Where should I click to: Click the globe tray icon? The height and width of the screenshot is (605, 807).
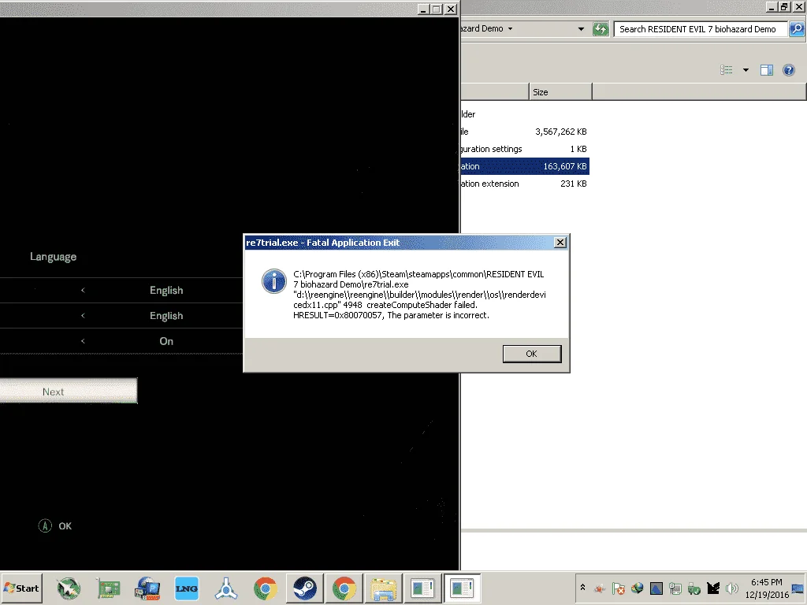tap(637, 588)
